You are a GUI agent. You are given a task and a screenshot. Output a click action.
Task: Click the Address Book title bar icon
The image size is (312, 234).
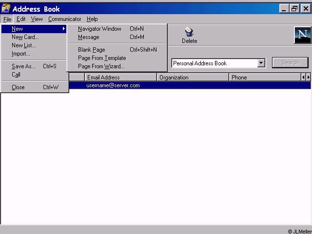[5, 9]
